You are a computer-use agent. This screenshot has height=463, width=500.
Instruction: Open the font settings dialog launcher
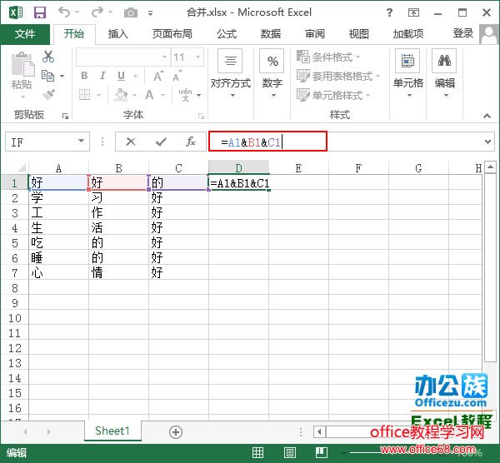pos(201,117)
